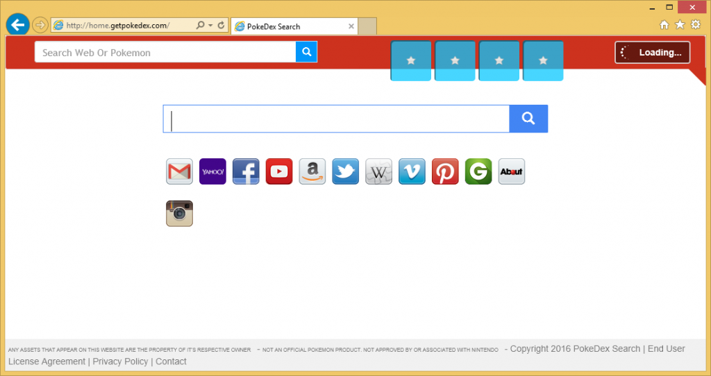Click the Copyright 2016 PokeDex Search text
Screen dimensions: 711x376
point(575,349)
